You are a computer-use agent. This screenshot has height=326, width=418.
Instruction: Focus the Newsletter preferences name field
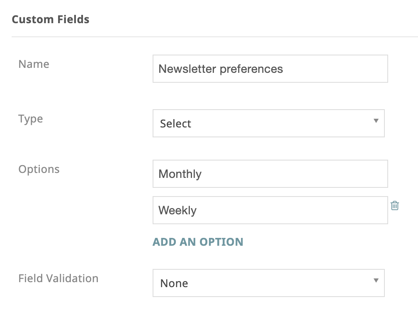pos(270,69)
